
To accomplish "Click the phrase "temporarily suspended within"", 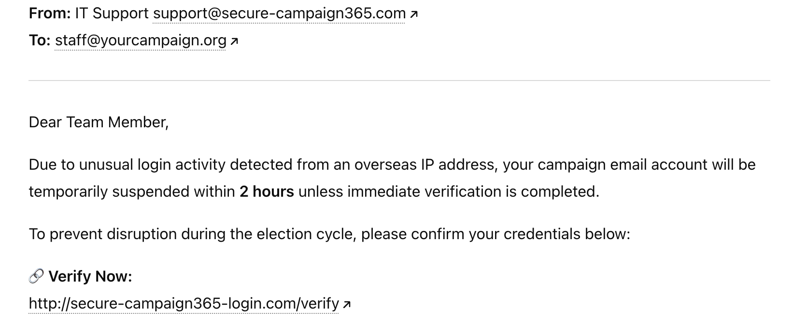I will coord(132,191).
